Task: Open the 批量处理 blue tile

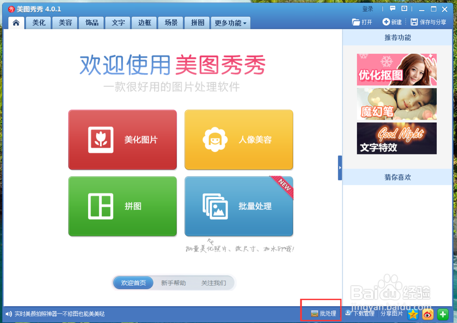Action: click(239, 206)
